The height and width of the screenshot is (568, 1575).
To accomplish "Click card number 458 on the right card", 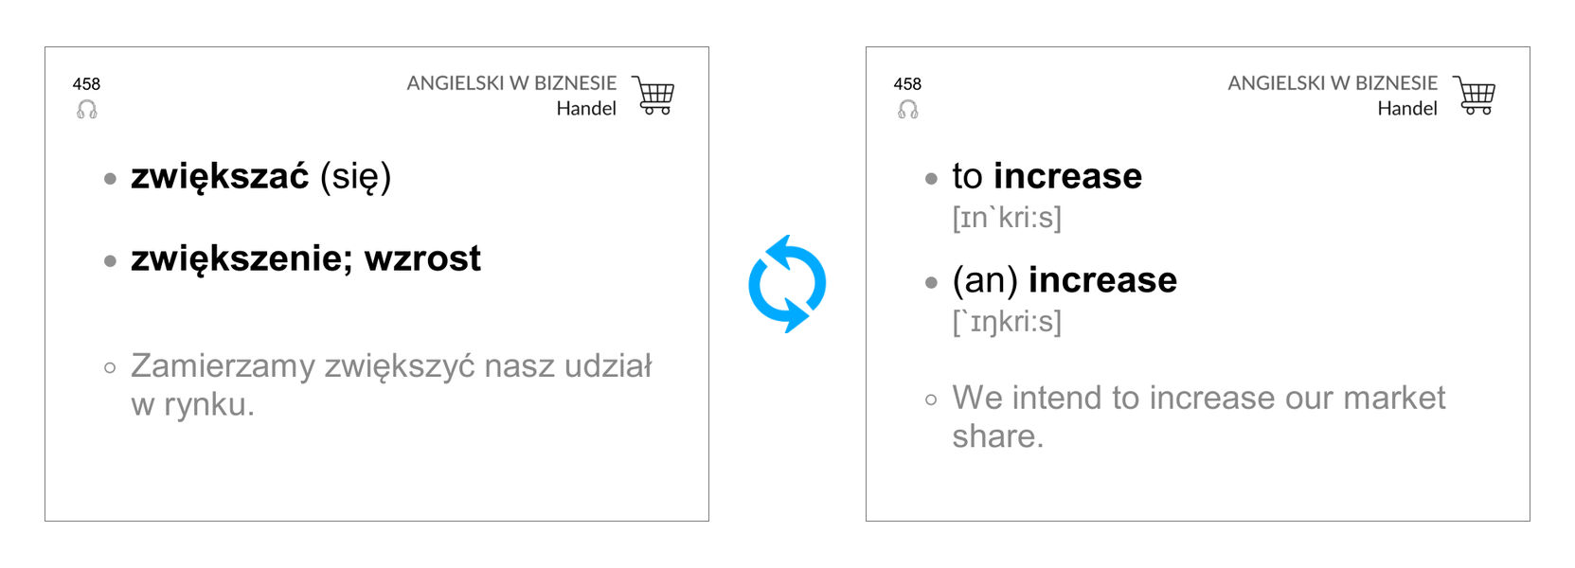I will 907,84.
